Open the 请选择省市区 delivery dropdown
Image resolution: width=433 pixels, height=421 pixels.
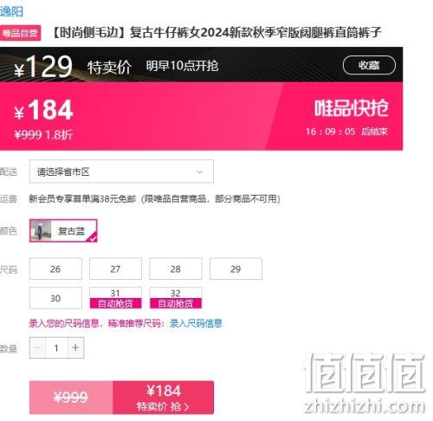tap(121, 172)
